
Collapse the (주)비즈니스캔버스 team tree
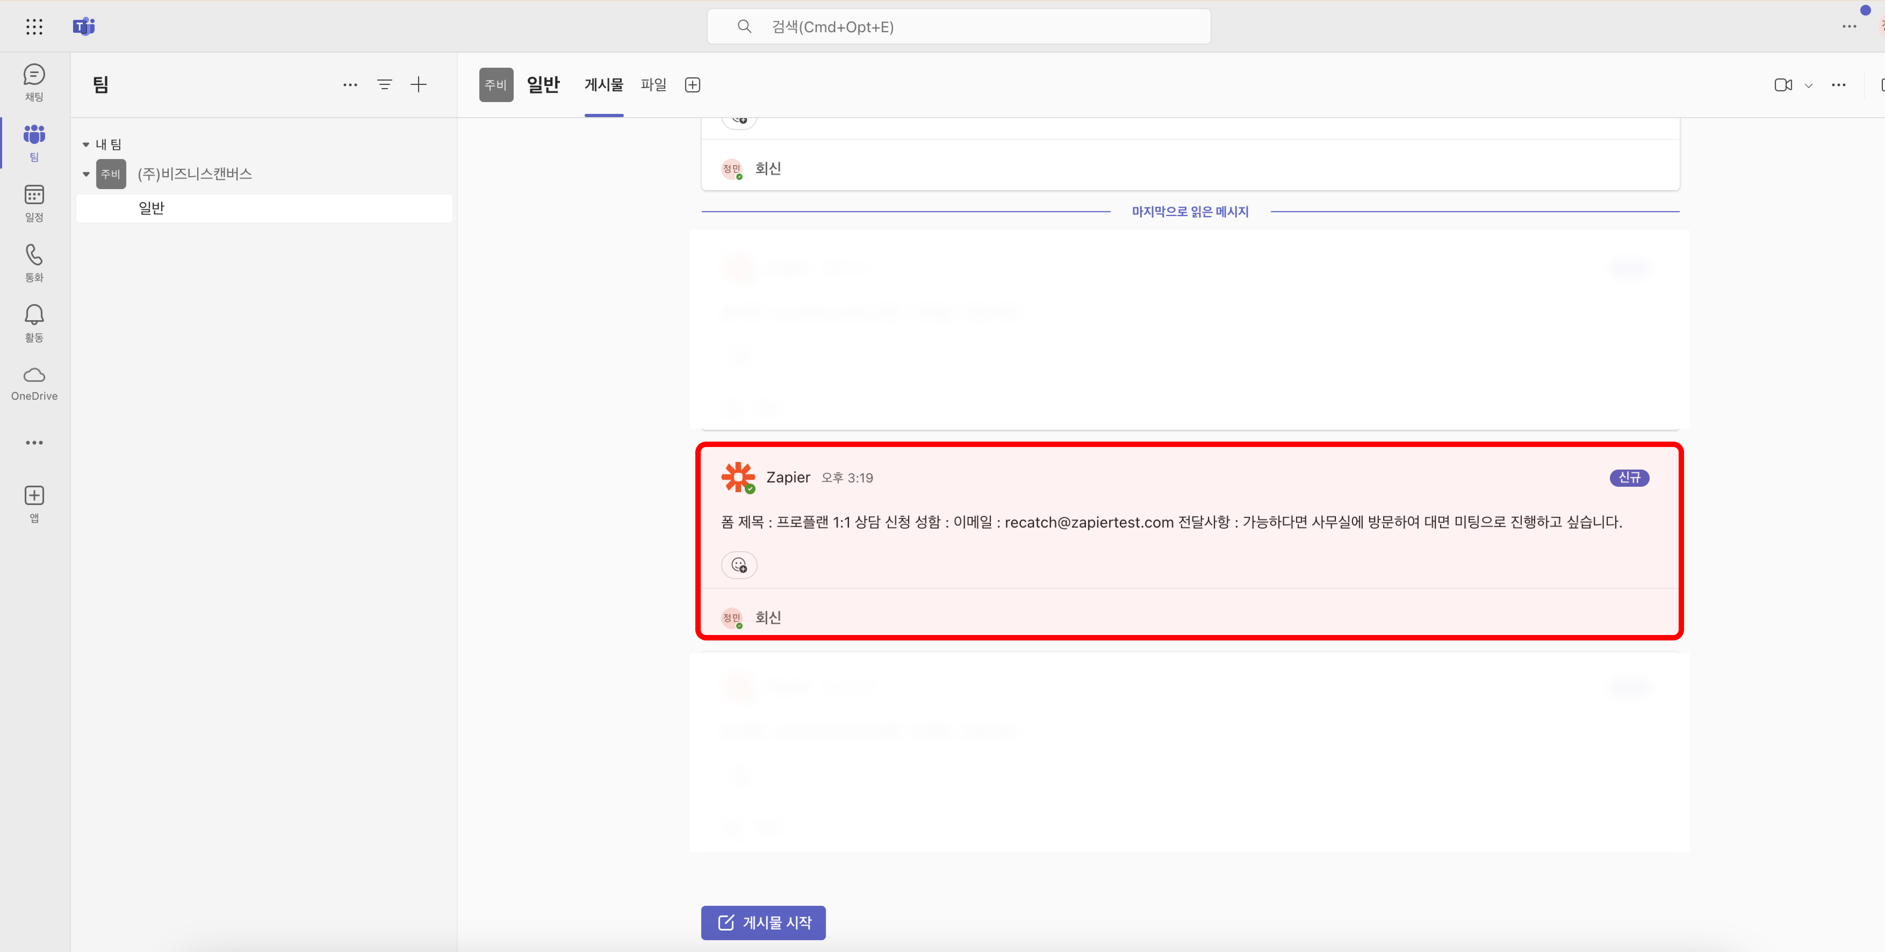86,174
